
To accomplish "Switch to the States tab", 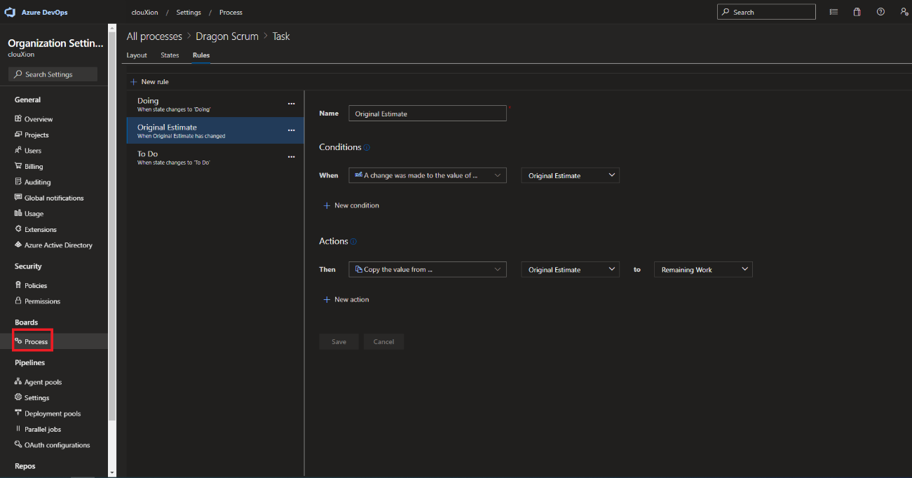I will point(170,55).
